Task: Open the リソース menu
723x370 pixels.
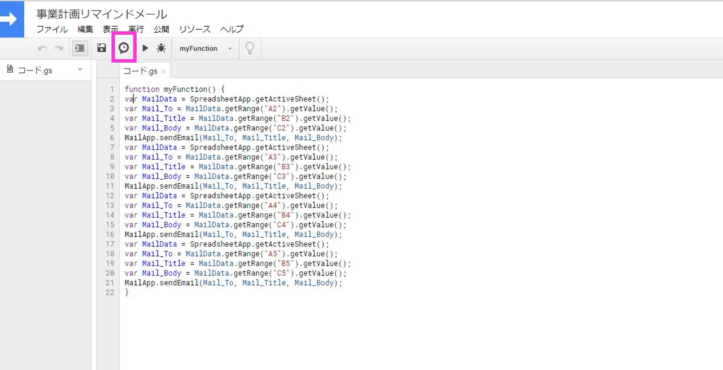Action: [195, 29]
